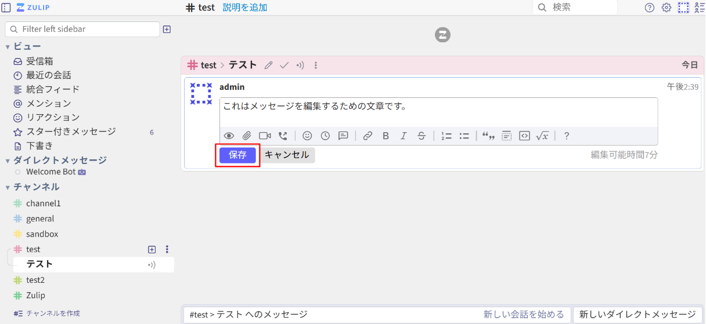Add a video call link
Image resolution: width=706 pixels, height=324 pixels.
[x=265, y=136]
